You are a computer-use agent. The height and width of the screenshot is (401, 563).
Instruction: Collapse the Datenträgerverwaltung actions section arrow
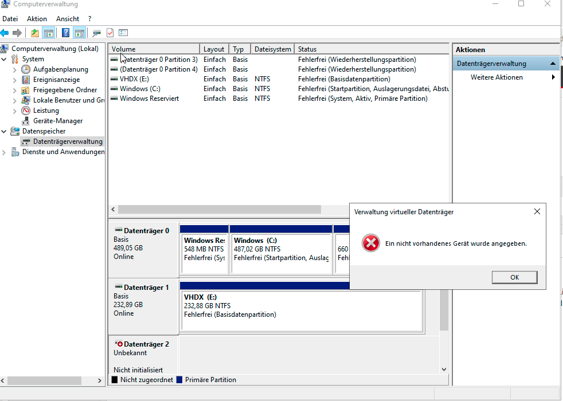(x=553, y=64)
